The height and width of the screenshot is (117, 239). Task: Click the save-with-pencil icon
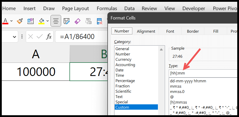click(67, 21)
